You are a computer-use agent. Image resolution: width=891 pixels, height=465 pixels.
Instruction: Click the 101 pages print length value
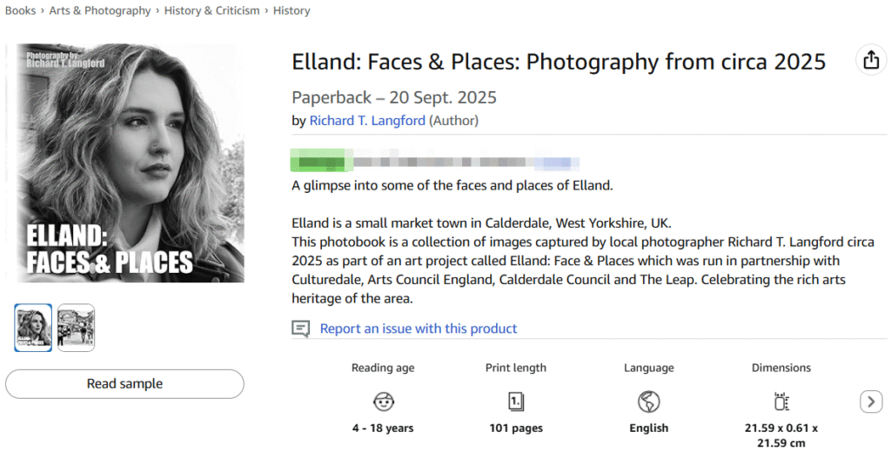click(516, 428)
